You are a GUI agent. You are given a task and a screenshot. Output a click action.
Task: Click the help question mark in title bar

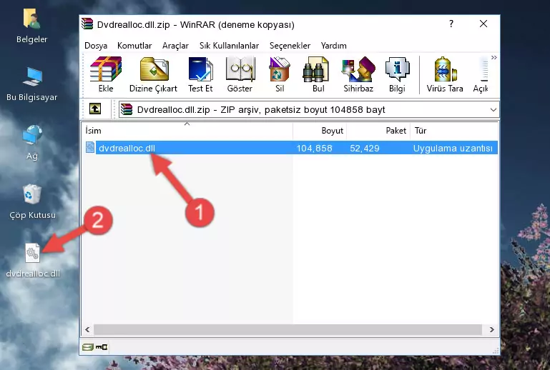(451, 24)
